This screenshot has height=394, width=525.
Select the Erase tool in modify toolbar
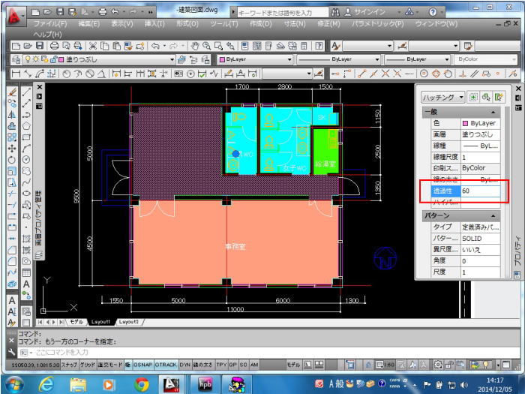click(x=12, y=92)
